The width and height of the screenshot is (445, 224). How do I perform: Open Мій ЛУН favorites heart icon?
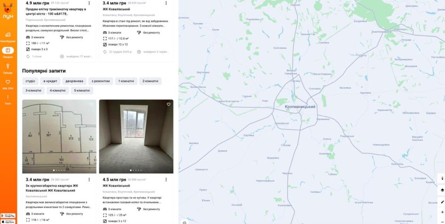tap(8, 84)
